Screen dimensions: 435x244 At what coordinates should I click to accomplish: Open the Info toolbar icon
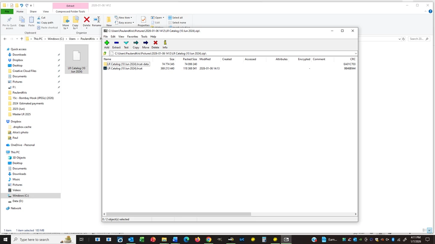(165, 44)
